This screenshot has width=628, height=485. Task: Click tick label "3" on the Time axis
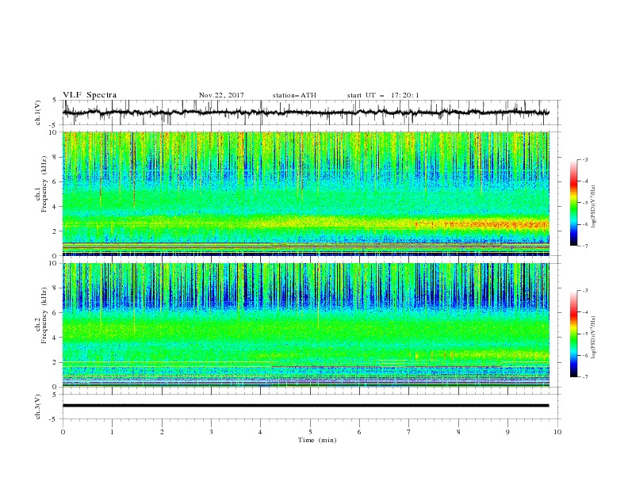point(211,432)
